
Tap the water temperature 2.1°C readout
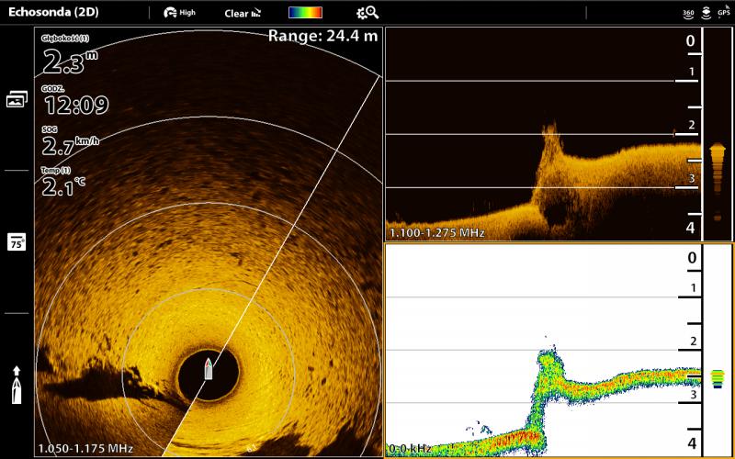(x=64, y=185)
